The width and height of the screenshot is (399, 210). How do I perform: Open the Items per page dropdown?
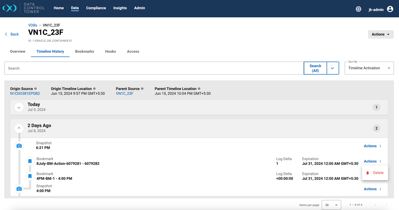pyautogui.click(x=331, y=205)
